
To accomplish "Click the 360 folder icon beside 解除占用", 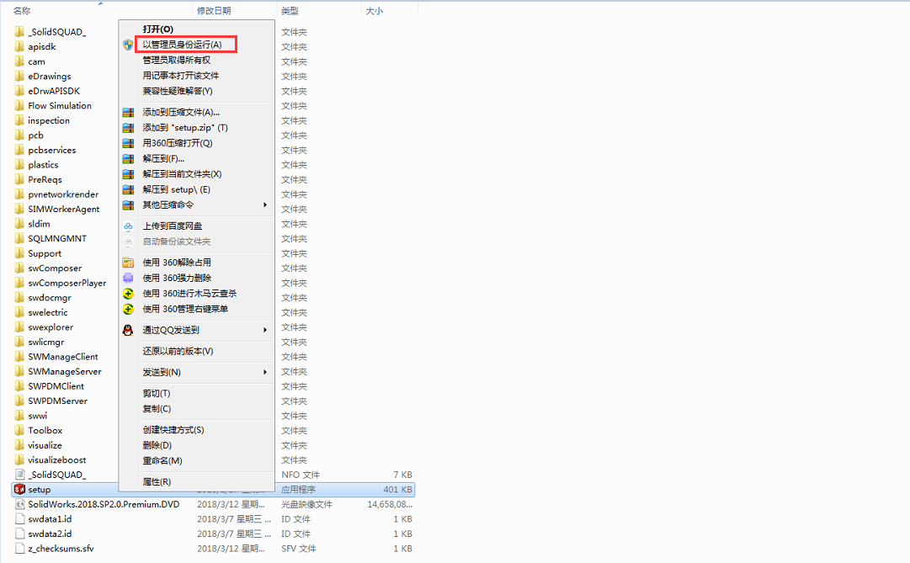I will tap(128, 263).
